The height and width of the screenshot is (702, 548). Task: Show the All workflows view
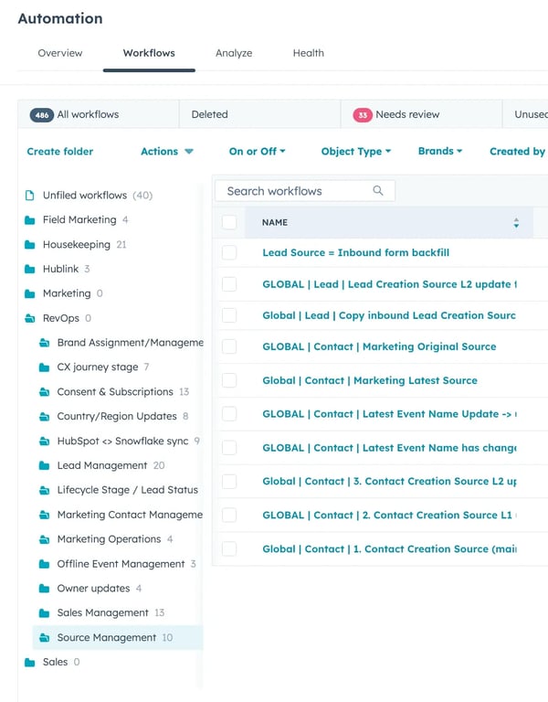tap(99, 114)
